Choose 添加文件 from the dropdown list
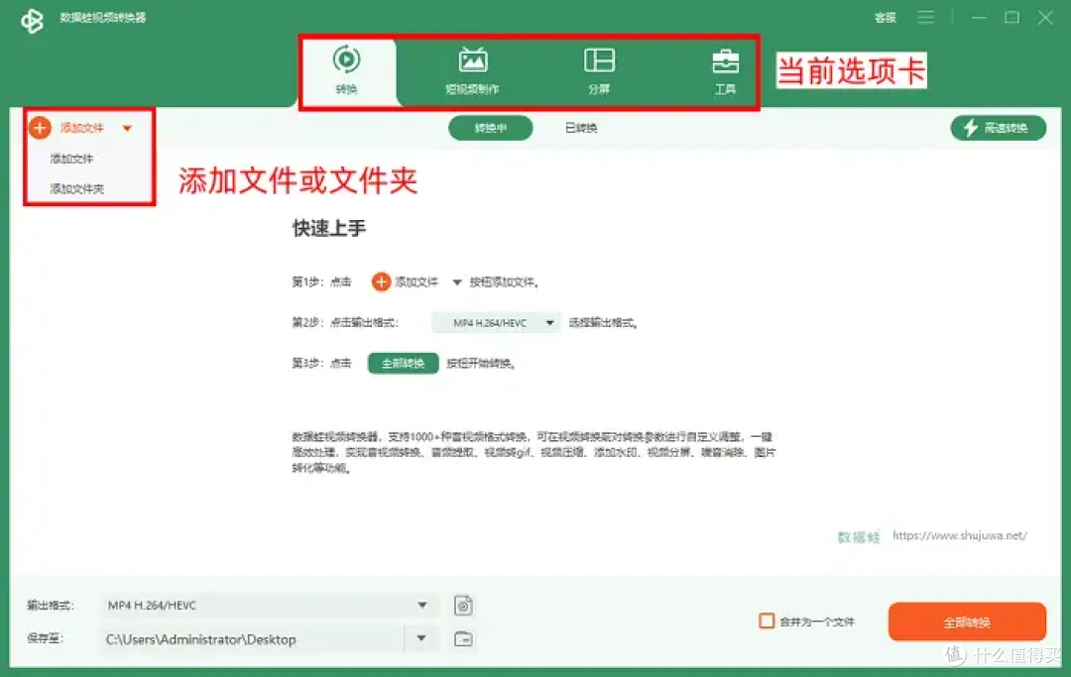The image size is (1071, 677). coord(71,159)
